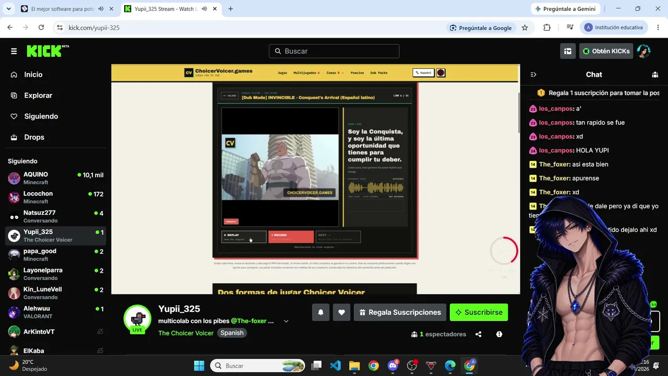Reload the Kick page
The image size is (668, 376).
[41, 28]
